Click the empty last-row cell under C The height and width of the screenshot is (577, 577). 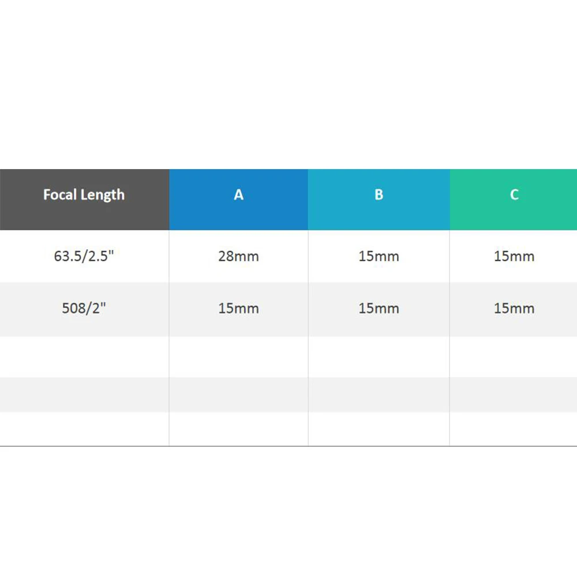[x=514, y=429]
